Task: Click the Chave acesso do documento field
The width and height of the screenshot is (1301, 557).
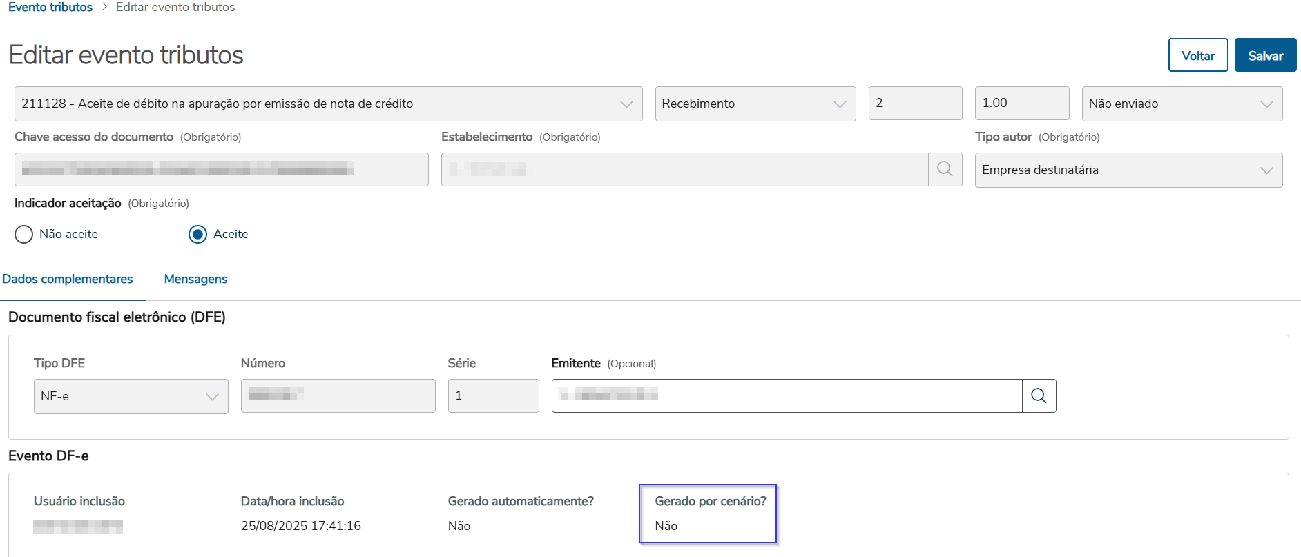Action: coord(221,169)
